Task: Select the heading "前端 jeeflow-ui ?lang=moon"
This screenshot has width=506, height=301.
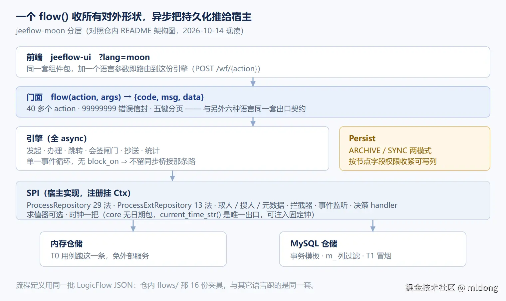Action: point(88,57)
